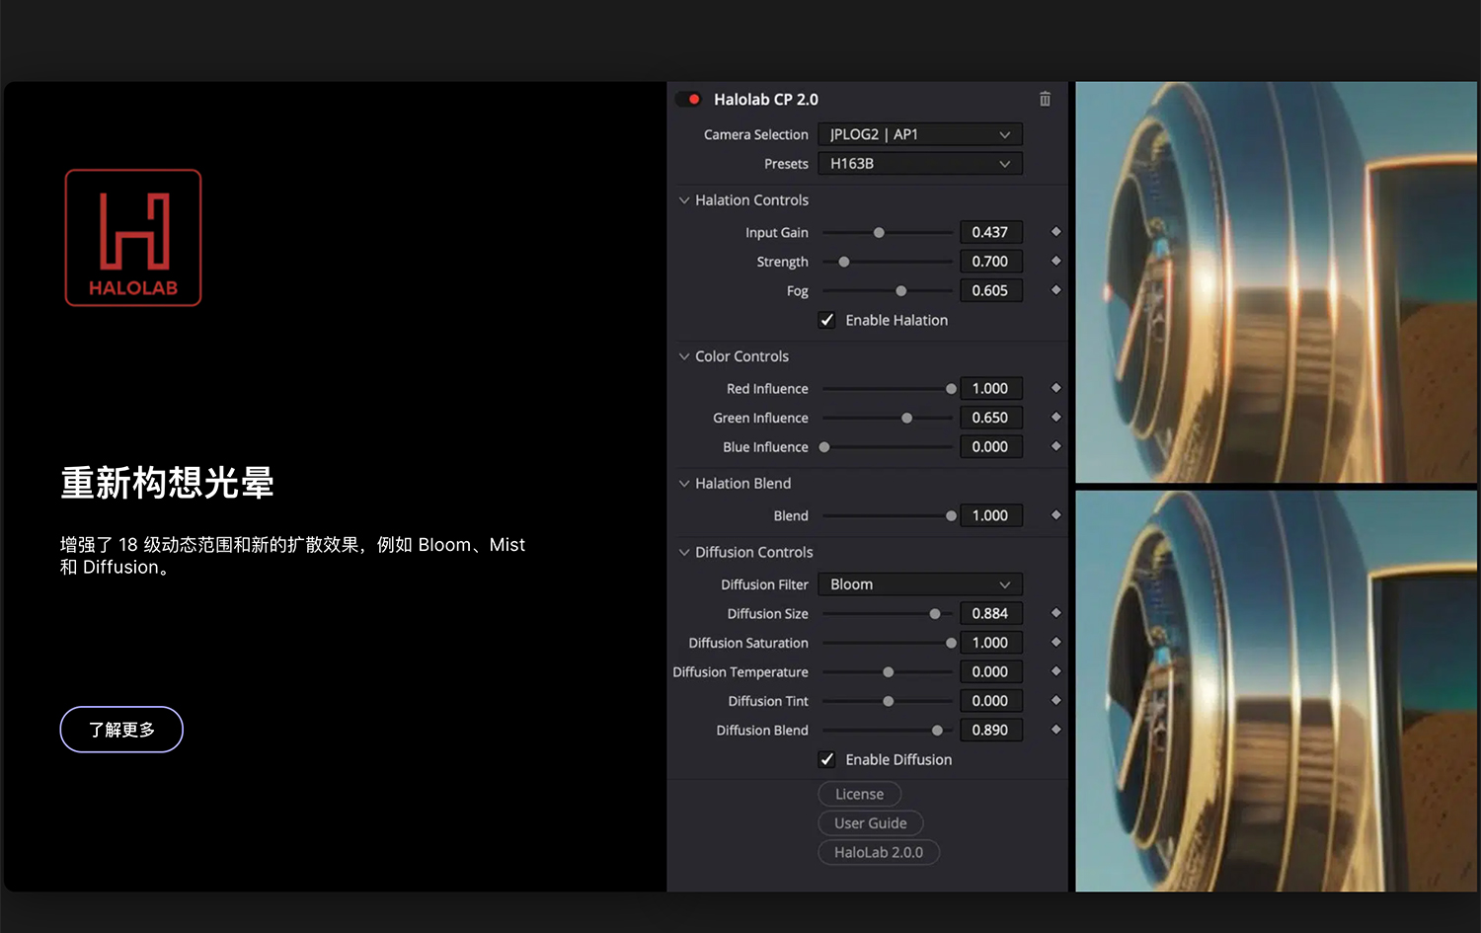Uncheck Enable Diffusion
This screenshot has height=933, width=1481.
(827, 759)
